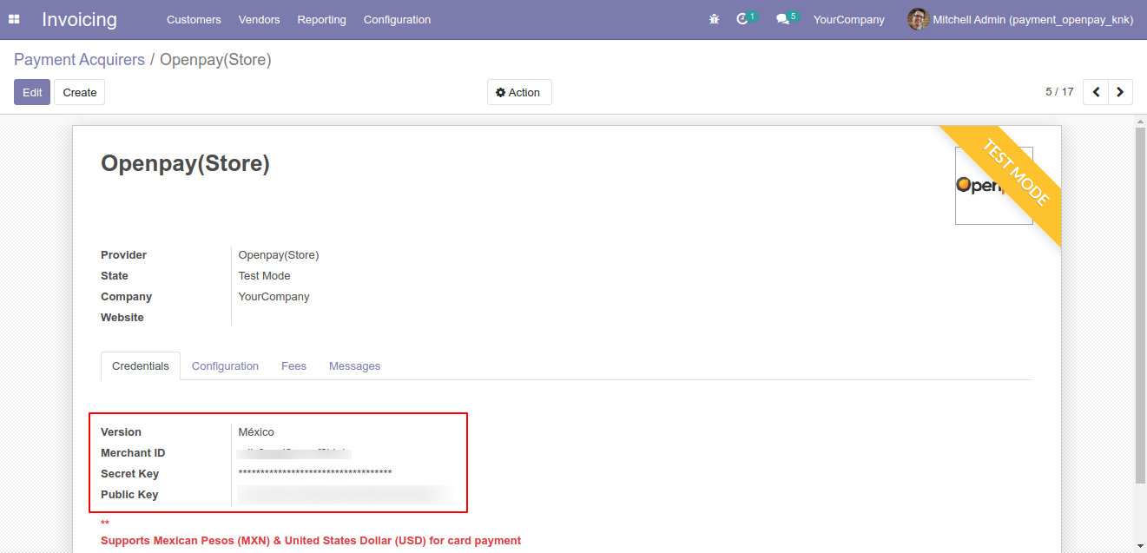
Task: Open the Reporting menu
Action: click(321, 19)
